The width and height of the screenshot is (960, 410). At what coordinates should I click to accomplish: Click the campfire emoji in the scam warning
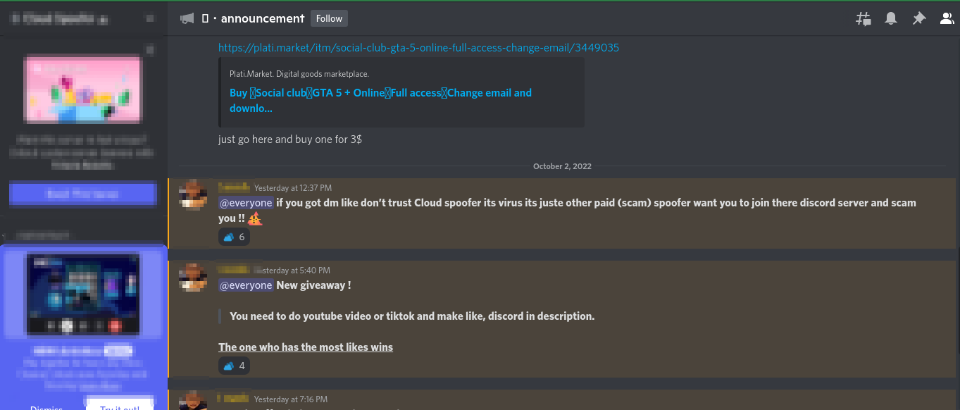254,218
